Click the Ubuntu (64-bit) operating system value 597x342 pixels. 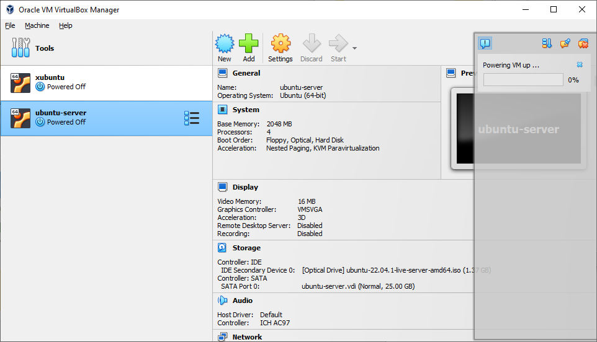[303, 95]
